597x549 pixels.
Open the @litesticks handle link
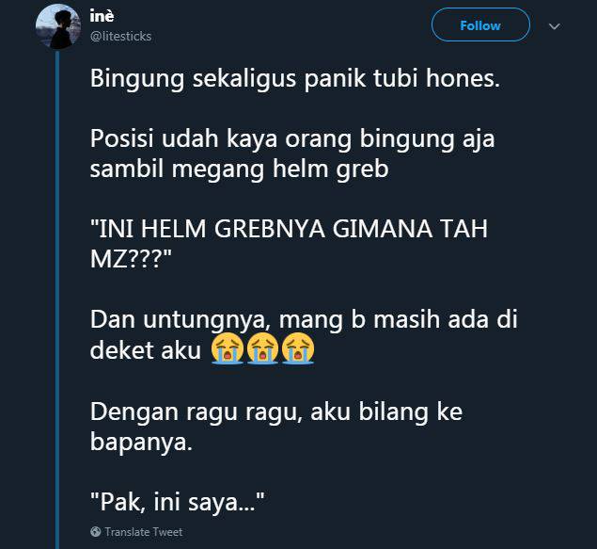[120, 36]
